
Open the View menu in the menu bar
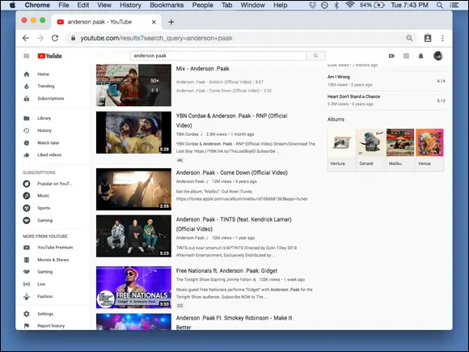(x=104, y=5)
